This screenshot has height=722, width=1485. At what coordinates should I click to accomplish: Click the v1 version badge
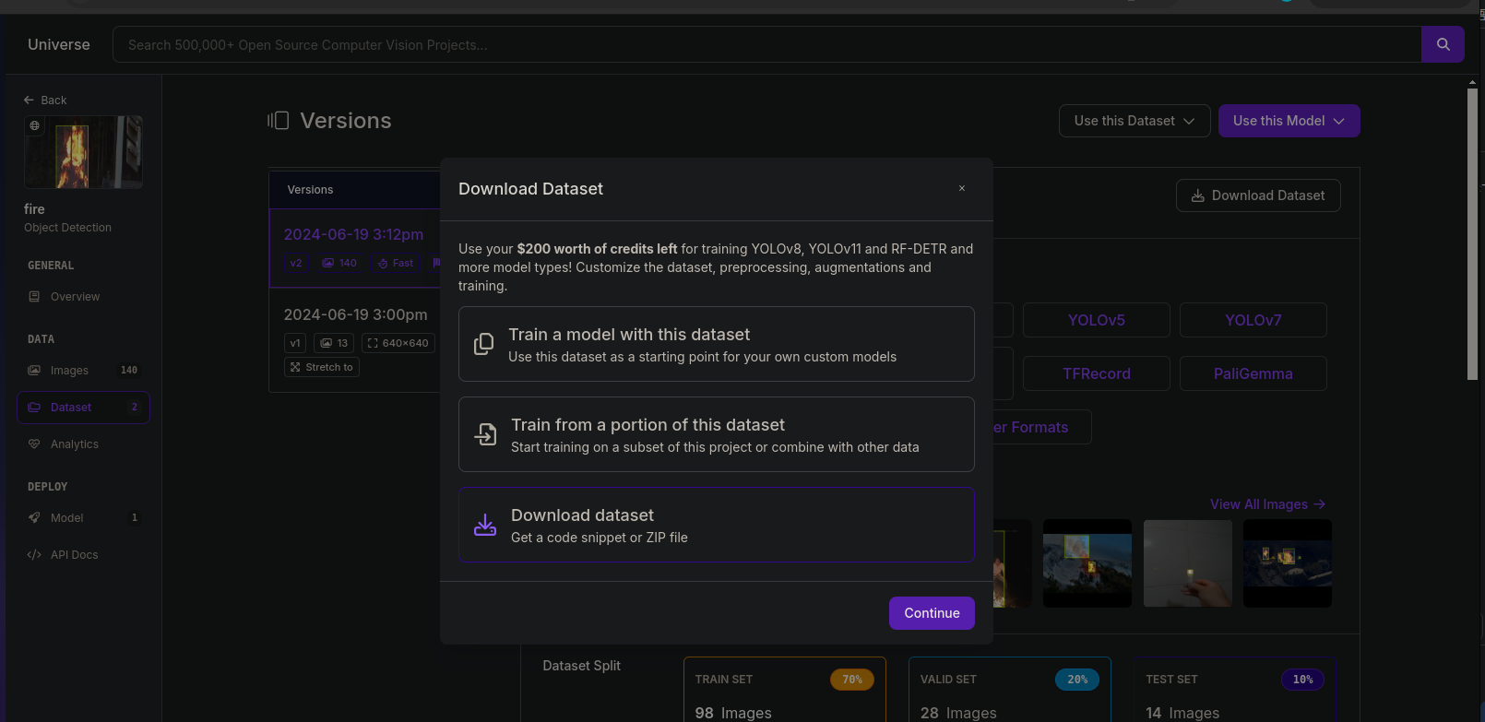tap(295, 343)
